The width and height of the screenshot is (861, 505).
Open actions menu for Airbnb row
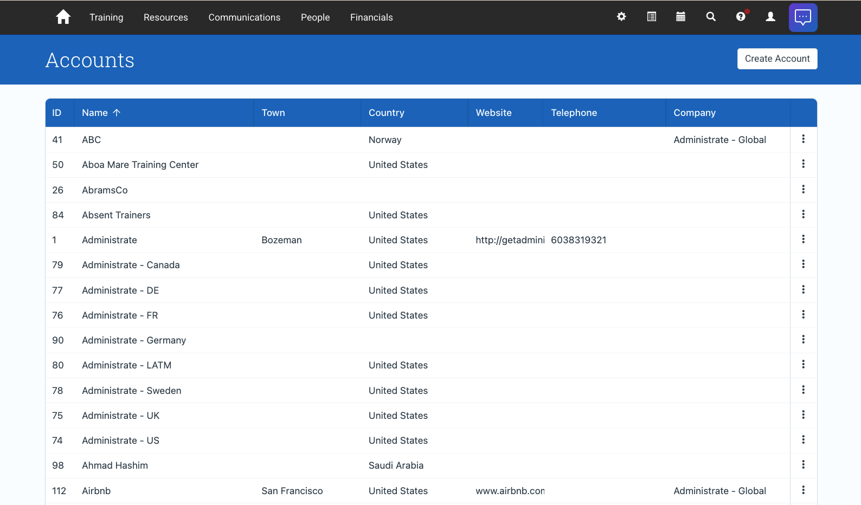coord(803,490)
